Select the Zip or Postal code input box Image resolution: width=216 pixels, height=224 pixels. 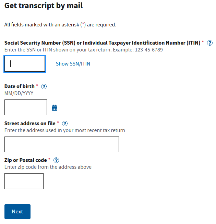point(24,181)
